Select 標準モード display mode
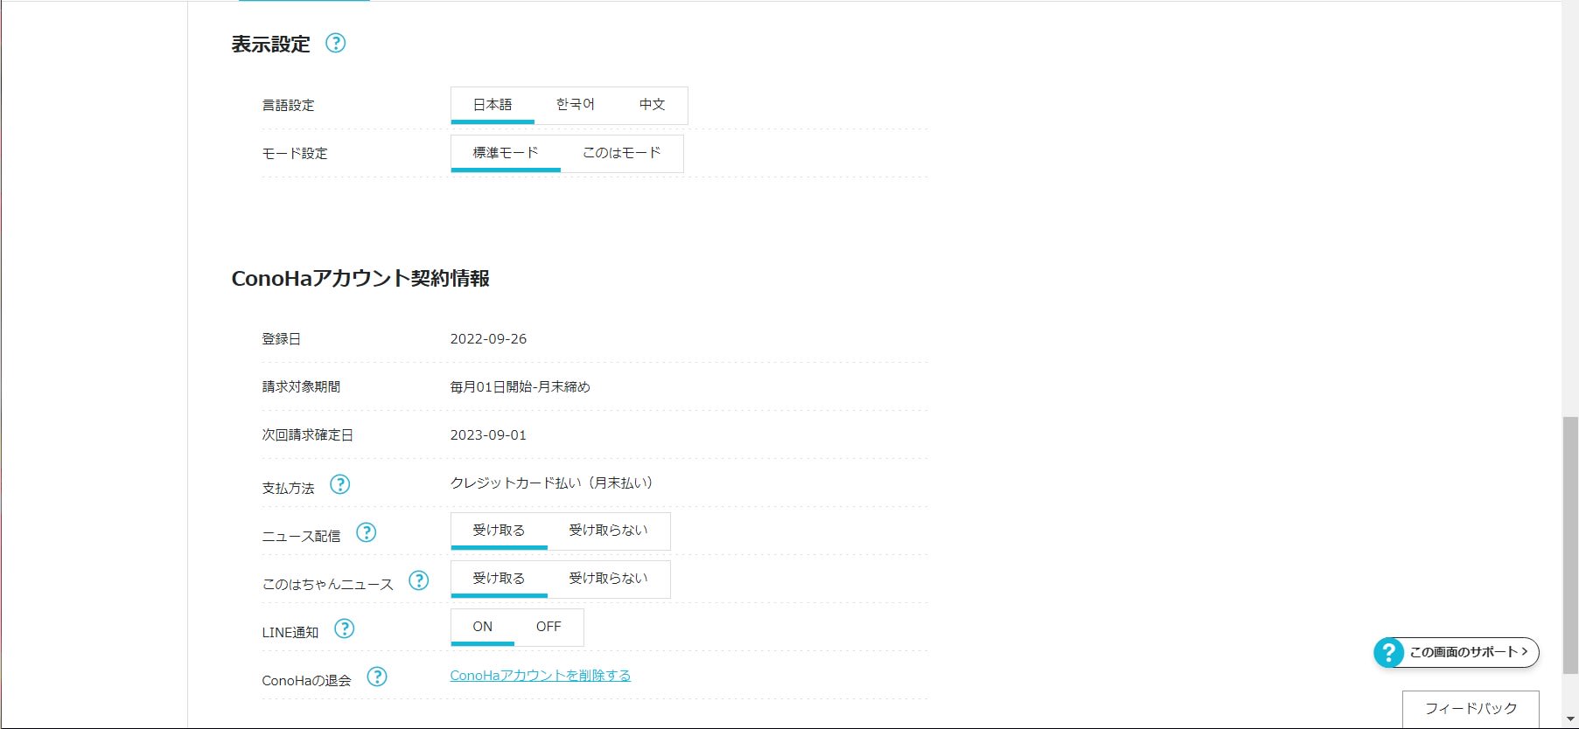1579x729 pixels. [x=506, y=153]
